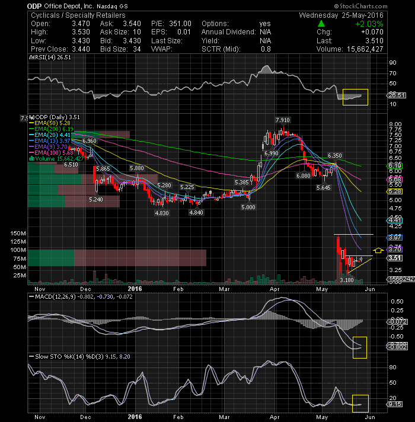Select the EMA(100) 5.68 legend entry

(52, 152)
